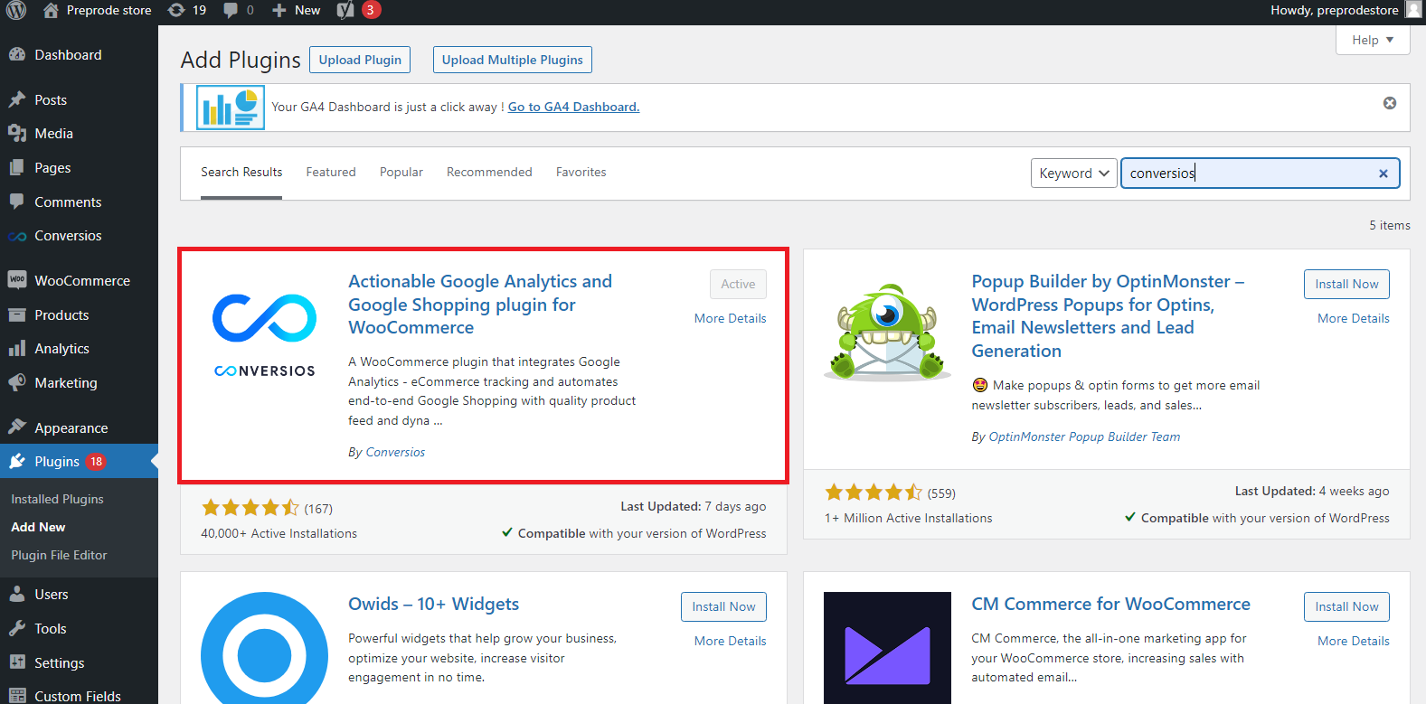Open the WordPress logo menu
The image size is (1426, 704).
tap(16, 10)
